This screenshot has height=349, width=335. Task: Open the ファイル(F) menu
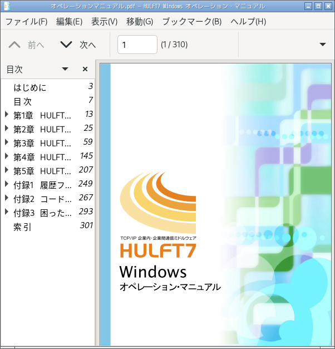(27, 22)
